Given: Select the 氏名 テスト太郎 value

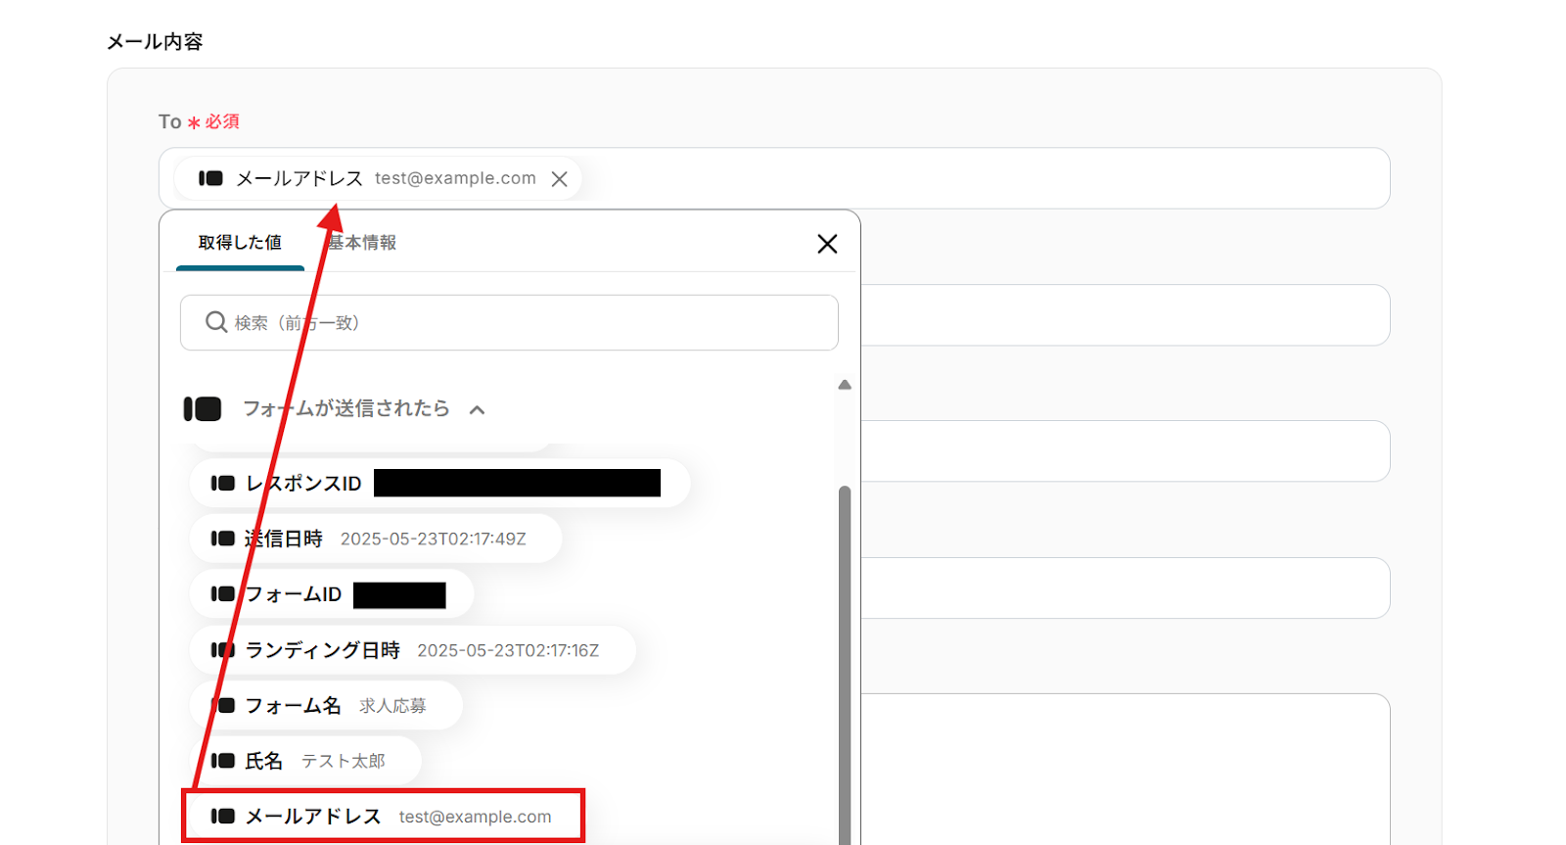Looking at the screenshot, I should point(305,761).
